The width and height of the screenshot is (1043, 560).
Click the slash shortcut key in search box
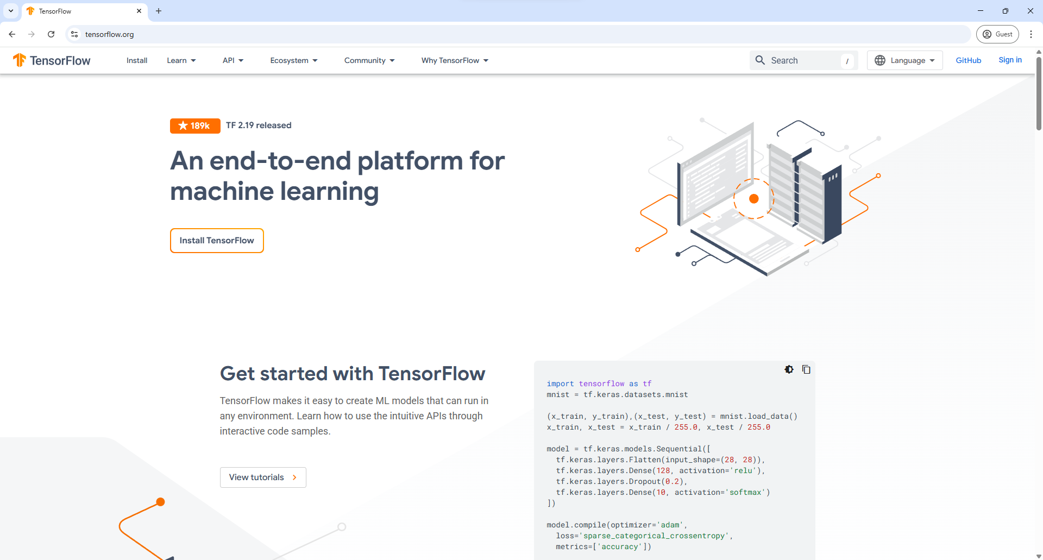[x=847, y=61]
